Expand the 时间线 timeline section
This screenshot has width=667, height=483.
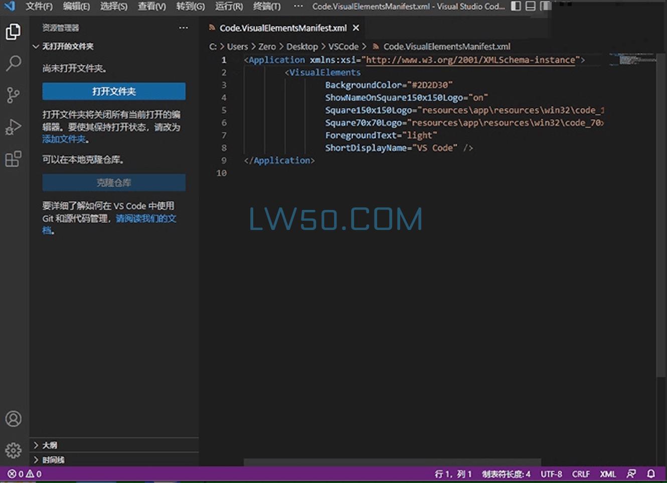click(114, 459)
